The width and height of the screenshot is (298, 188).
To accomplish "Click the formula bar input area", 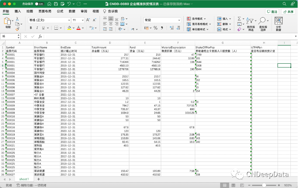I will [x=169, y=36].
